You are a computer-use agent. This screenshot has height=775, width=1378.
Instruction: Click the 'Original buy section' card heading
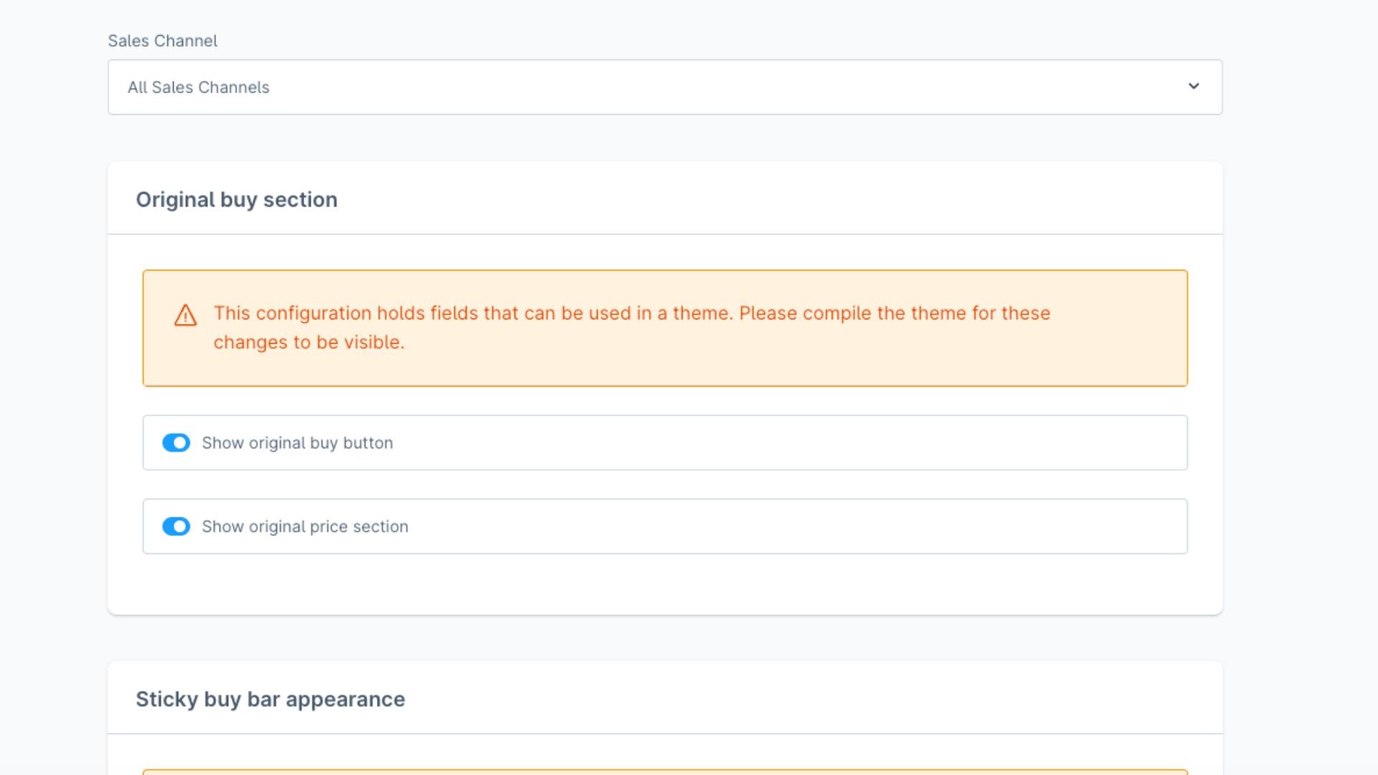pos(236,199)
